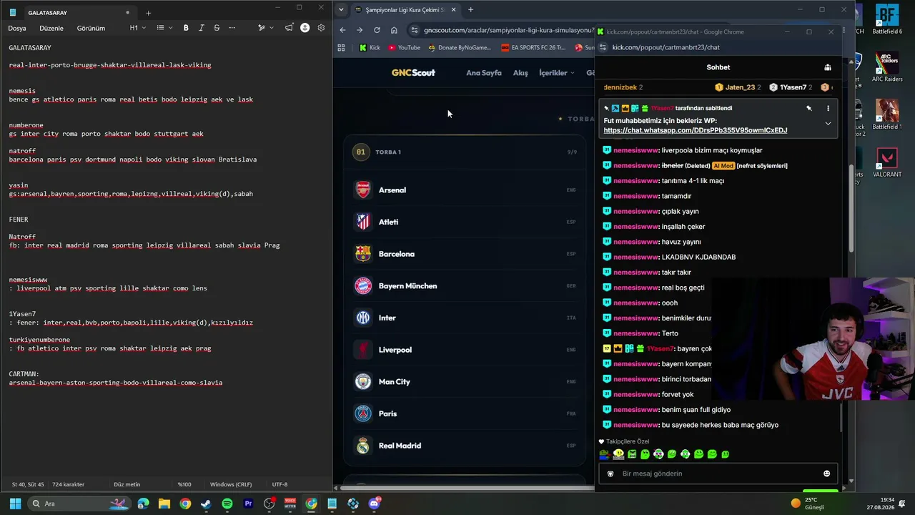Select Inter in Torba 1

[465, 318]
